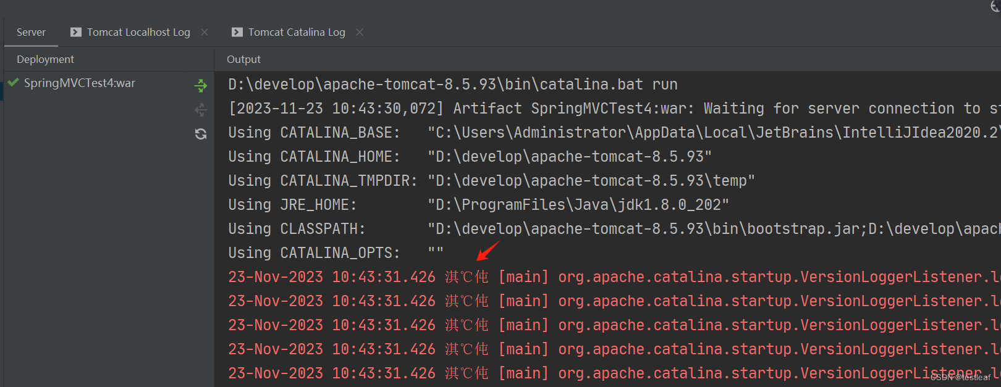The height and width of the screenshot is (387, 1001).
Task: Click the greyed Undeploy arrow icon
Action: click(x=201, y=110)
